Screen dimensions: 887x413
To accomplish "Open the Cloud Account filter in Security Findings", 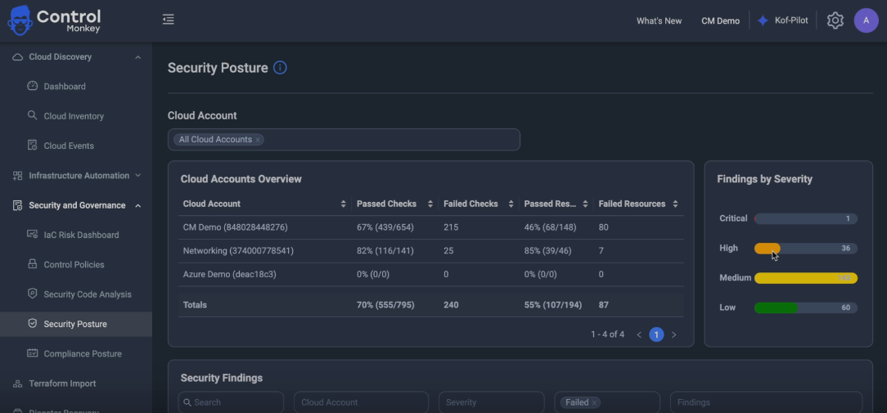I will (x=361, y=402).
